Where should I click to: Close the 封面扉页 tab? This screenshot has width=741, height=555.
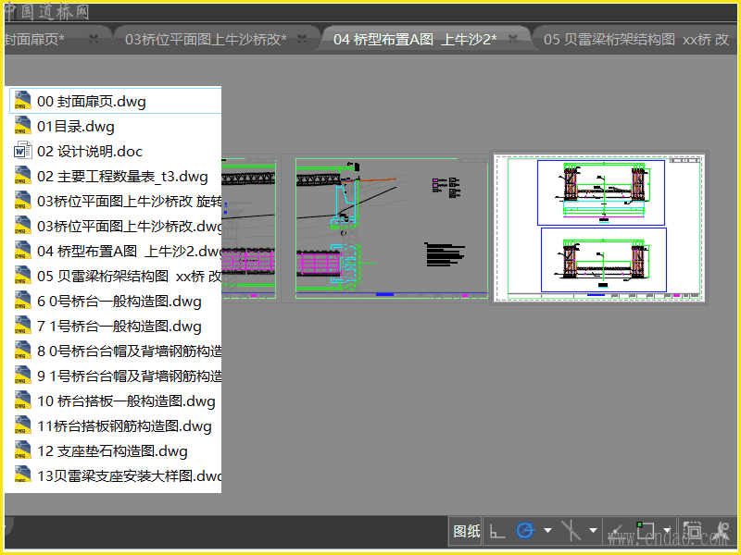pos(94,39)
